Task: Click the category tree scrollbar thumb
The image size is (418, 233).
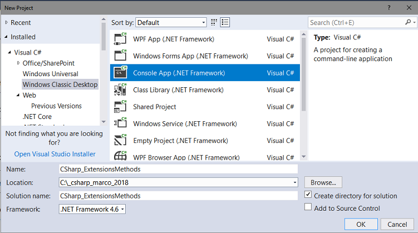Action: [x=104, y=37]
